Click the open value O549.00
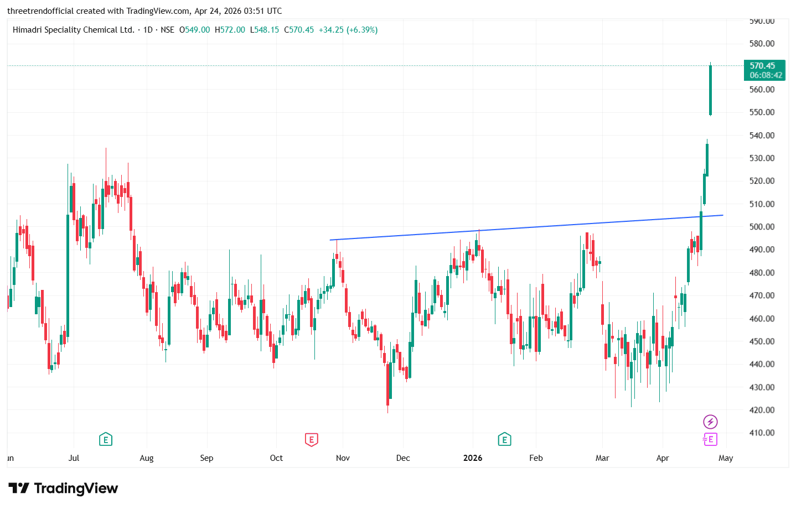 pyautogui.click(x=195, y=30)
